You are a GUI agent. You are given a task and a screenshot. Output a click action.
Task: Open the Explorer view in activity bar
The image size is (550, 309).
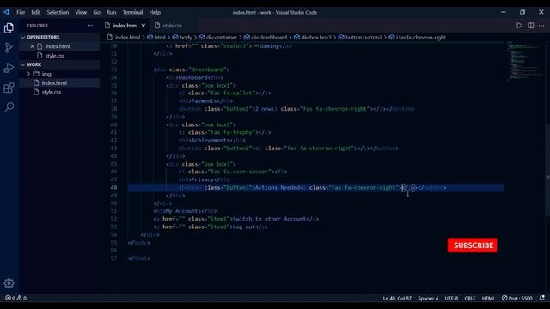9,28
